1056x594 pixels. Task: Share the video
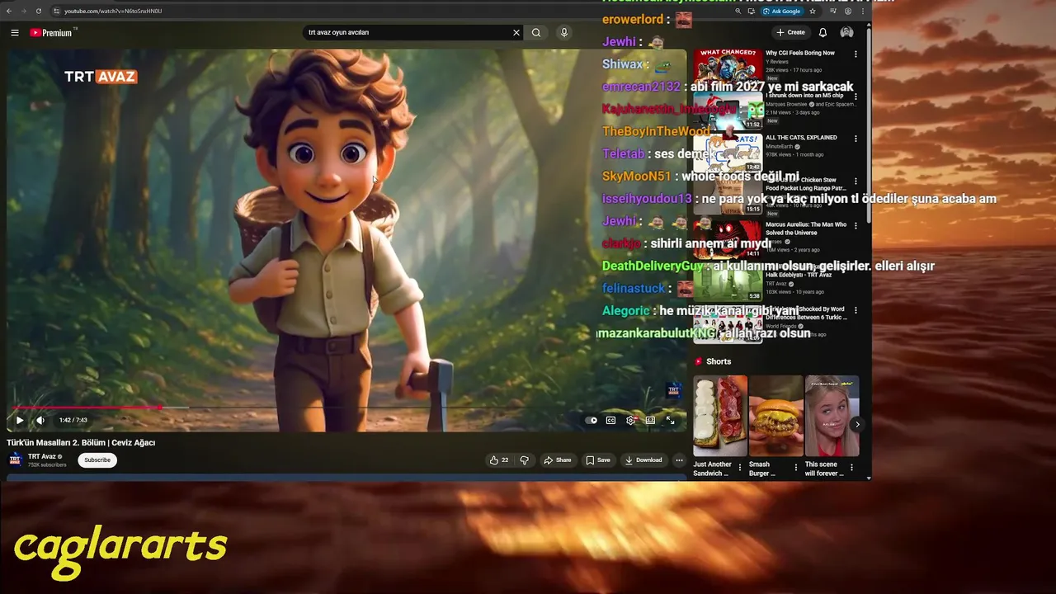558,460
